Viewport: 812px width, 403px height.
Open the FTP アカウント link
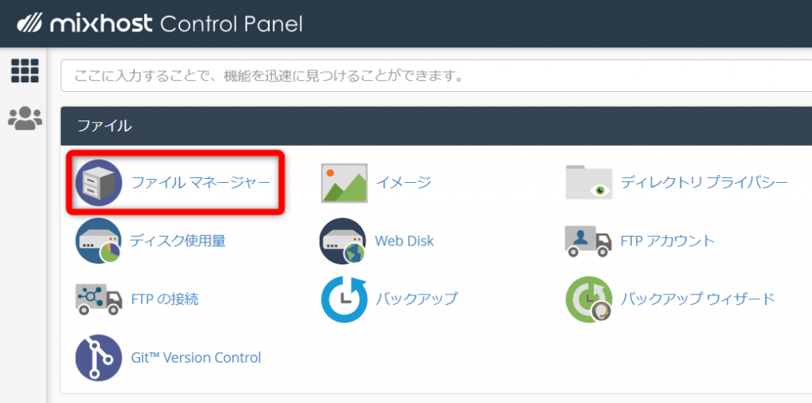pos(668,241)
